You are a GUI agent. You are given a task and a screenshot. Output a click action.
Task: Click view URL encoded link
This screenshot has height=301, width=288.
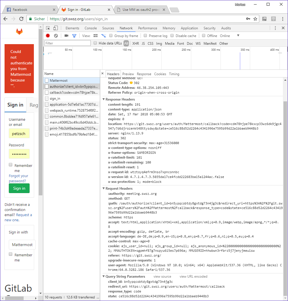click(x=194, y=277)
